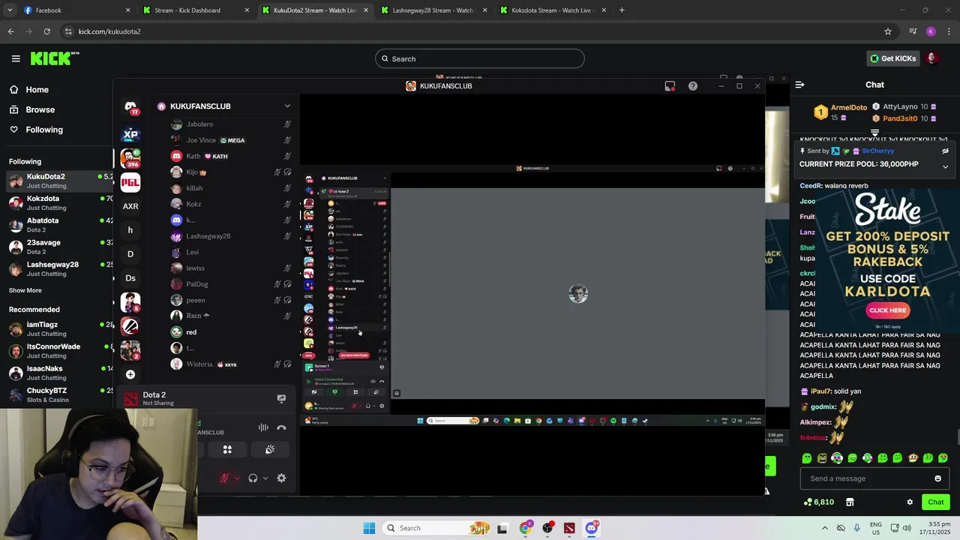This screenshot has height=540, width=960.
Task: Hide the pinned prize pool message
Action: point(945,151)
